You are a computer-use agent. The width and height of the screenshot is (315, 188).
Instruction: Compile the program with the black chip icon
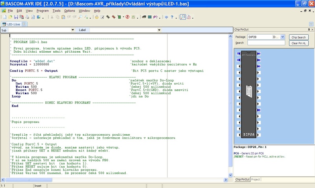tap(108, 17)
